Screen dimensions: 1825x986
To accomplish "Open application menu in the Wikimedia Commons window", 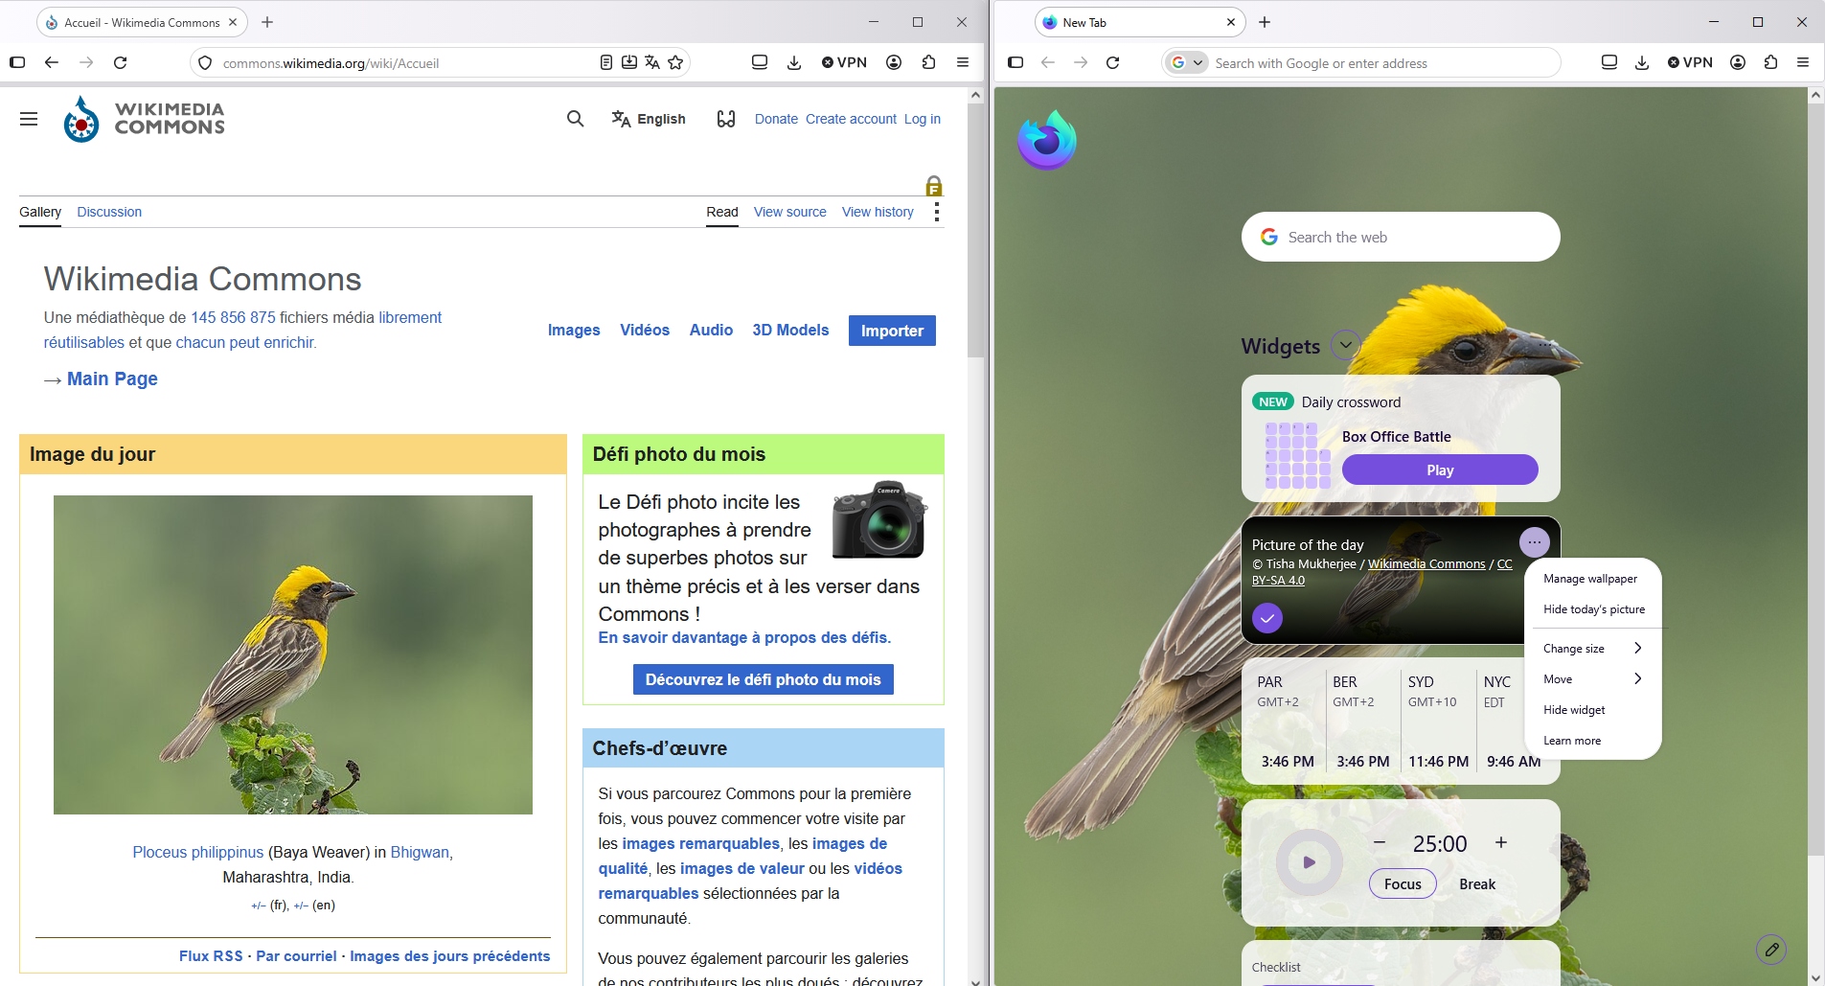I will pos(963,62).
